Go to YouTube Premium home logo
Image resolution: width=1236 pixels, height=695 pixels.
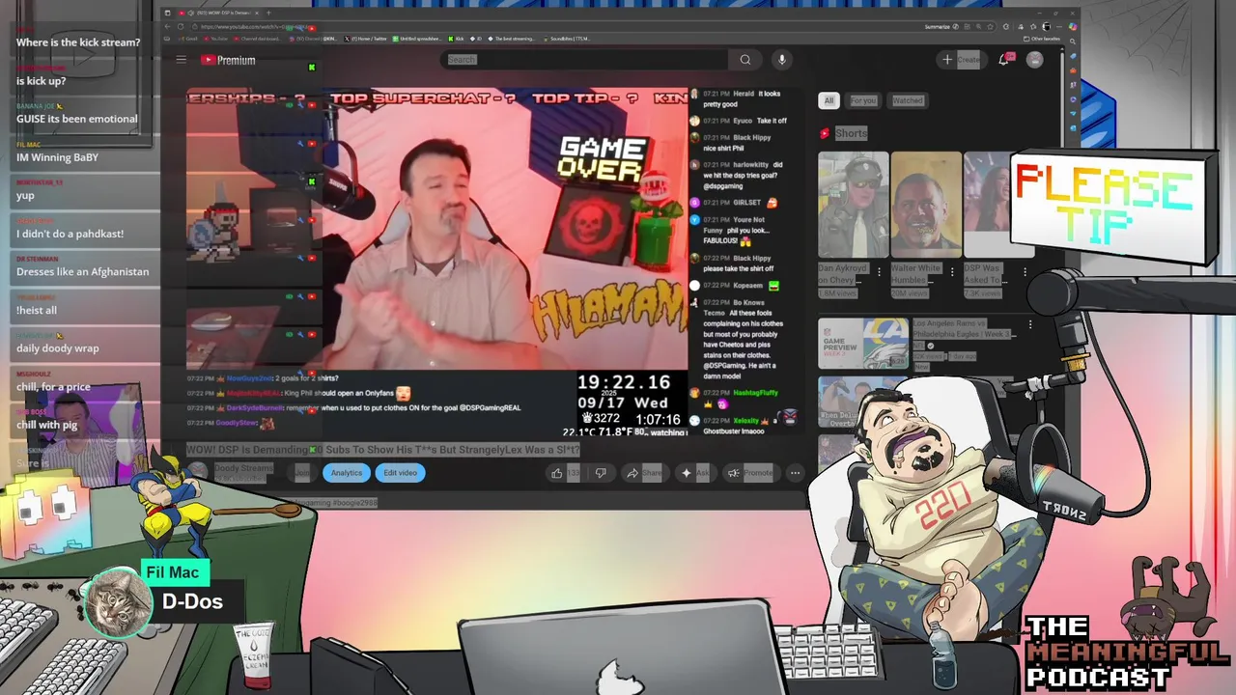[228, 60]
